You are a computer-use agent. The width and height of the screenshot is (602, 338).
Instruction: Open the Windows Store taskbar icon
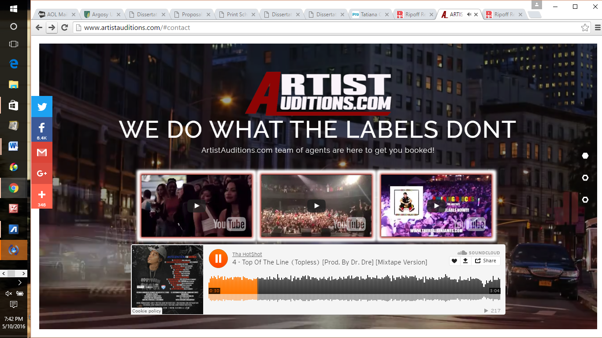14,105
